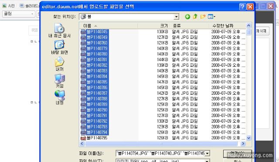This screenshot has height=162, width=279.
Task: Click the horizontal scrollbar thumb
Action: (x=161, y=144)
